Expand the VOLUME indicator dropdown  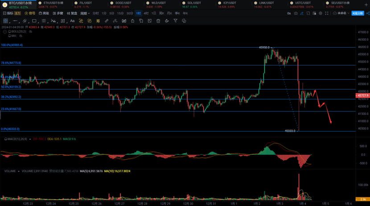(19, 171)
